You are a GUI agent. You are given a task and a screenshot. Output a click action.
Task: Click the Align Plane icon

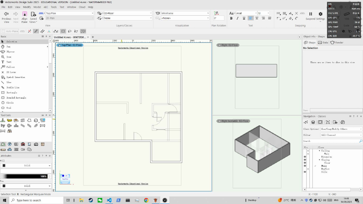(x=25, y=14)
